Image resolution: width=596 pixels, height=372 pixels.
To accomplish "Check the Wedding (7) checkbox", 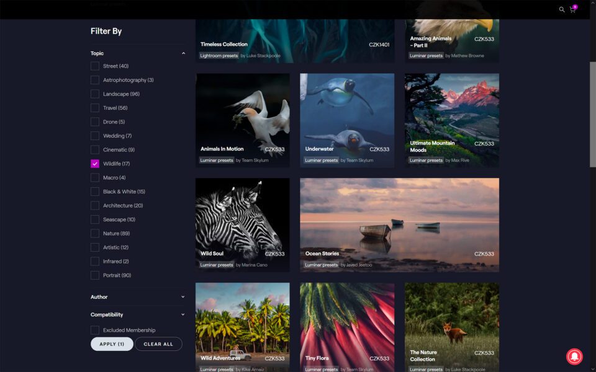I will (95, 136).
